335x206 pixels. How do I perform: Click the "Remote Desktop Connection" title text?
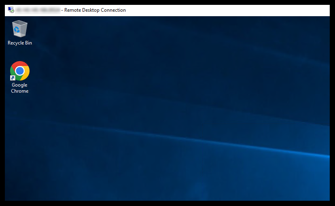pyautogui.click(x=95, y=10)
